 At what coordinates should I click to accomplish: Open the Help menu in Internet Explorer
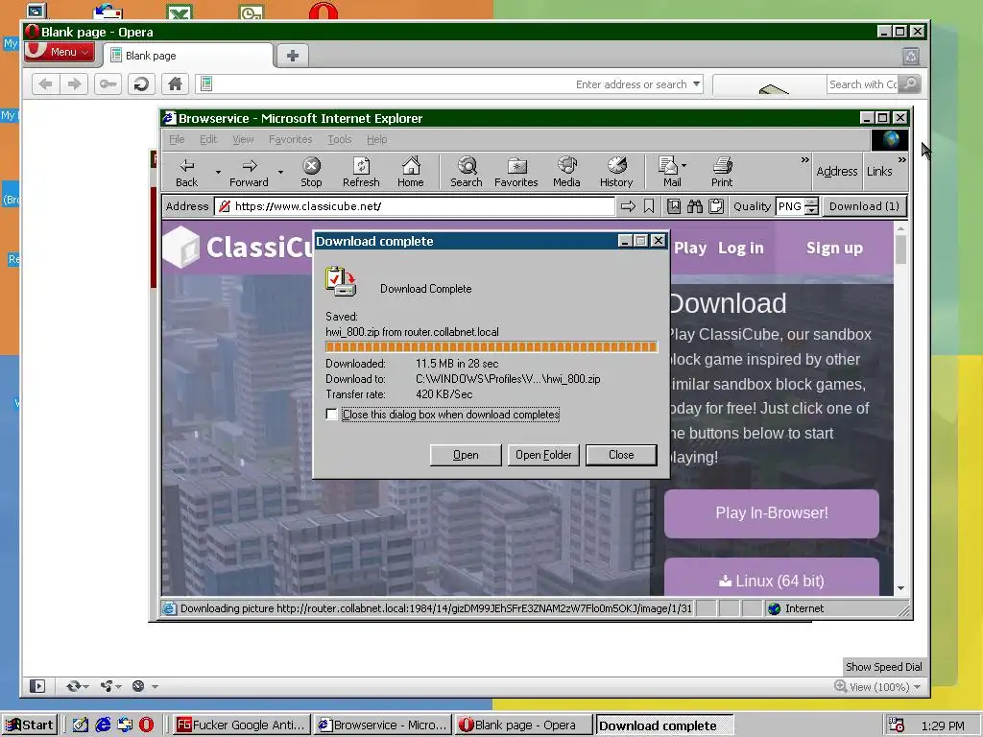[x=376, y=139]
